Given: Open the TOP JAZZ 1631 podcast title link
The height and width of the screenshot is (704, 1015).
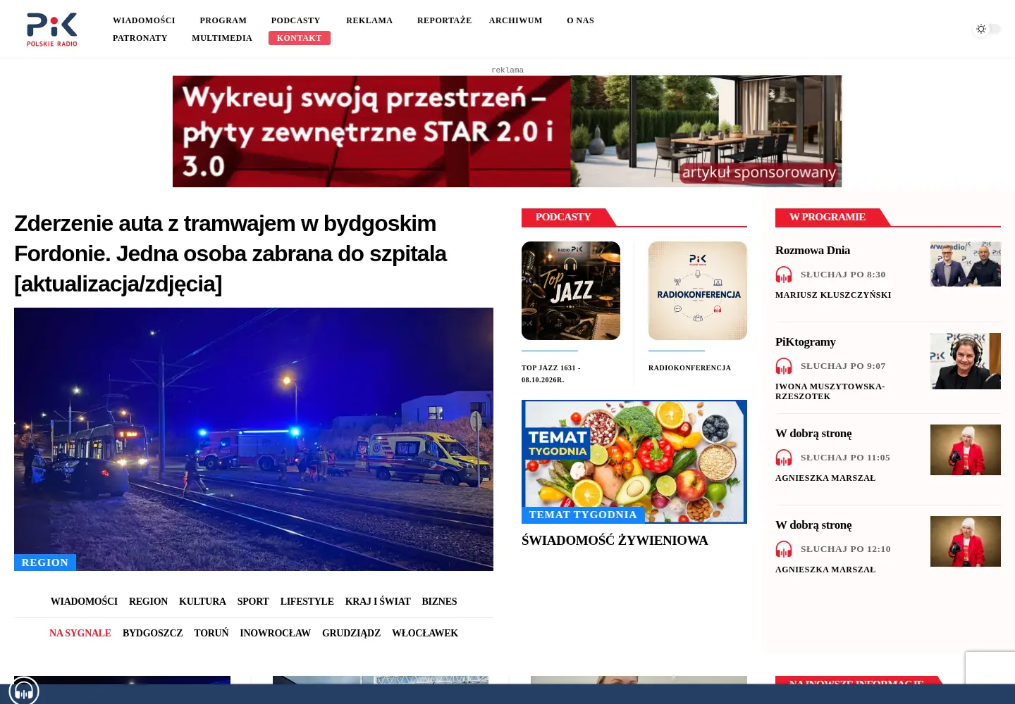Looking at the screenshot, I should click(x=551, y=374).
